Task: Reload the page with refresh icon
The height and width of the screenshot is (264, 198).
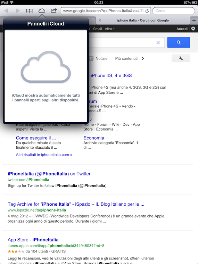Action: pos(147,11)
